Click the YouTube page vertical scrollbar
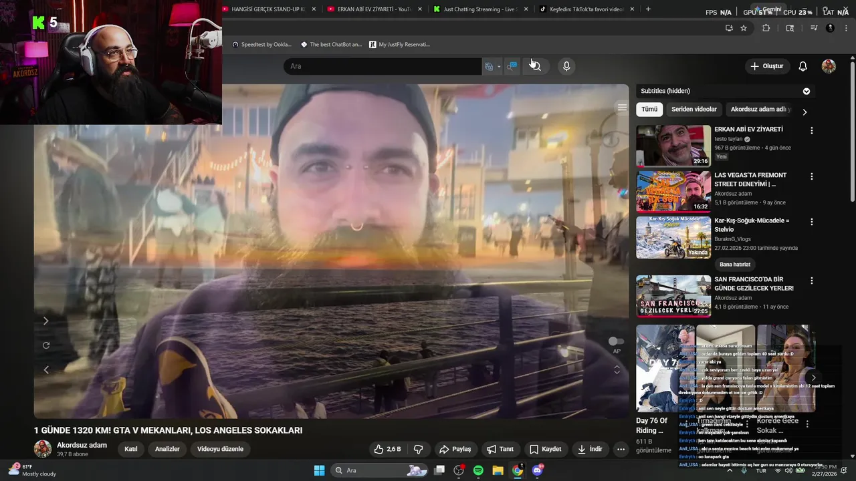 [x=852, y=130]
